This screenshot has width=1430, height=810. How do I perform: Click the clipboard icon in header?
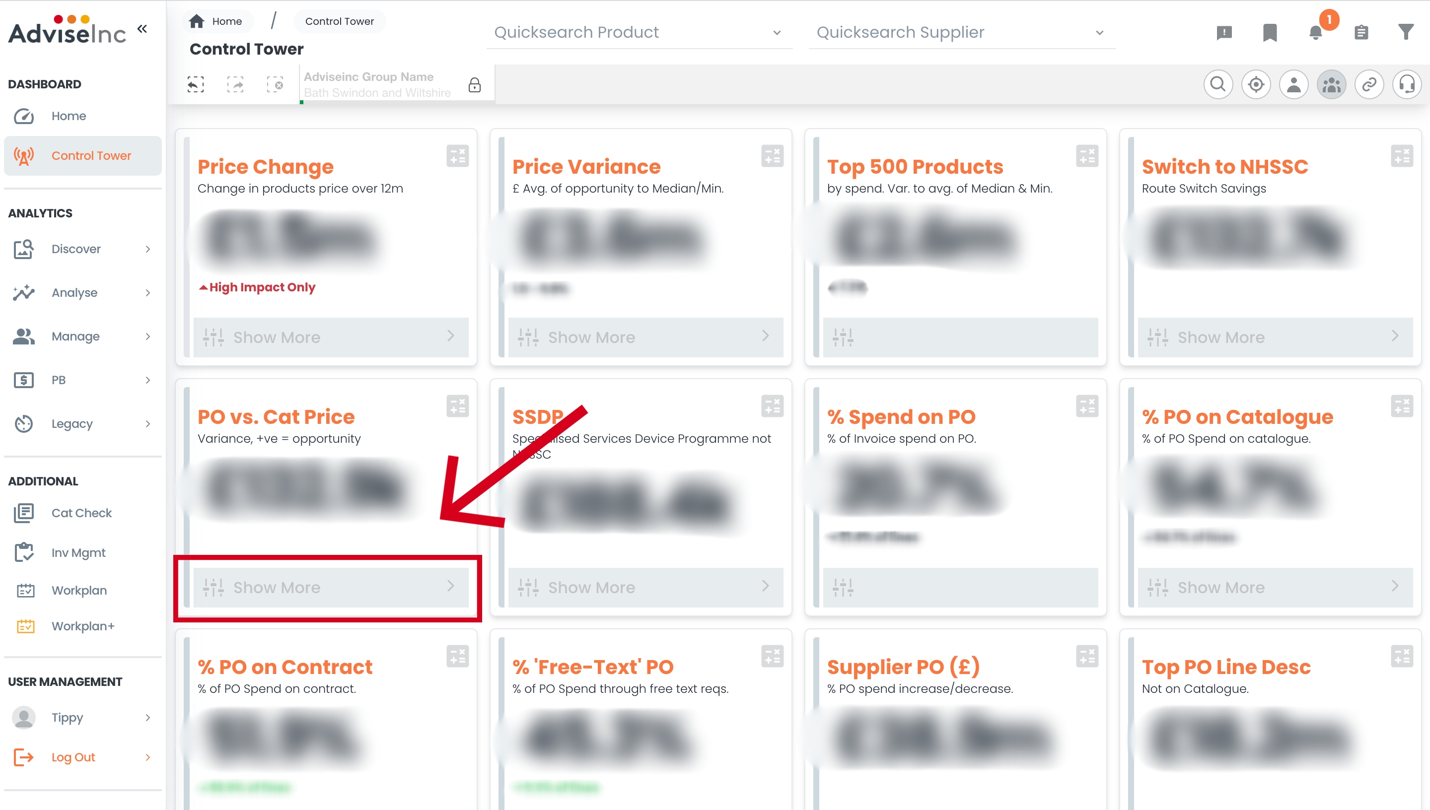tap(1361, 32)
